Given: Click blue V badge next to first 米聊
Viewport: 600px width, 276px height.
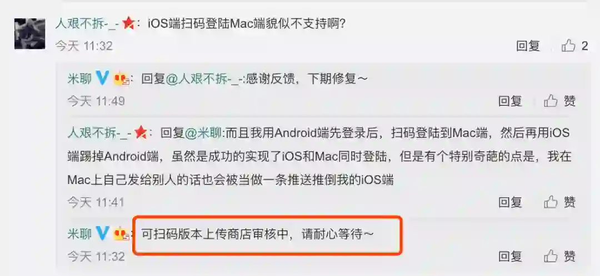Looking at the screenshot, I should point(102,79).
